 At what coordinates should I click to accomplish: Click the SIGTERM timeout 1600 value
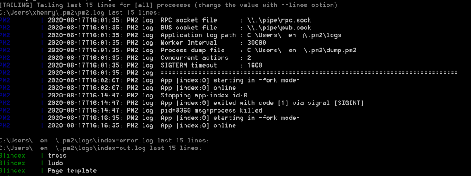(x=255, y=65)
